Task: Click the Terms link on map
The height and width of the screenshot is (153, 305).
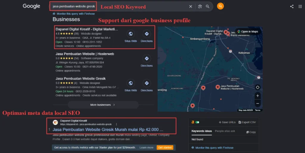Action: [x=258, y=110]
